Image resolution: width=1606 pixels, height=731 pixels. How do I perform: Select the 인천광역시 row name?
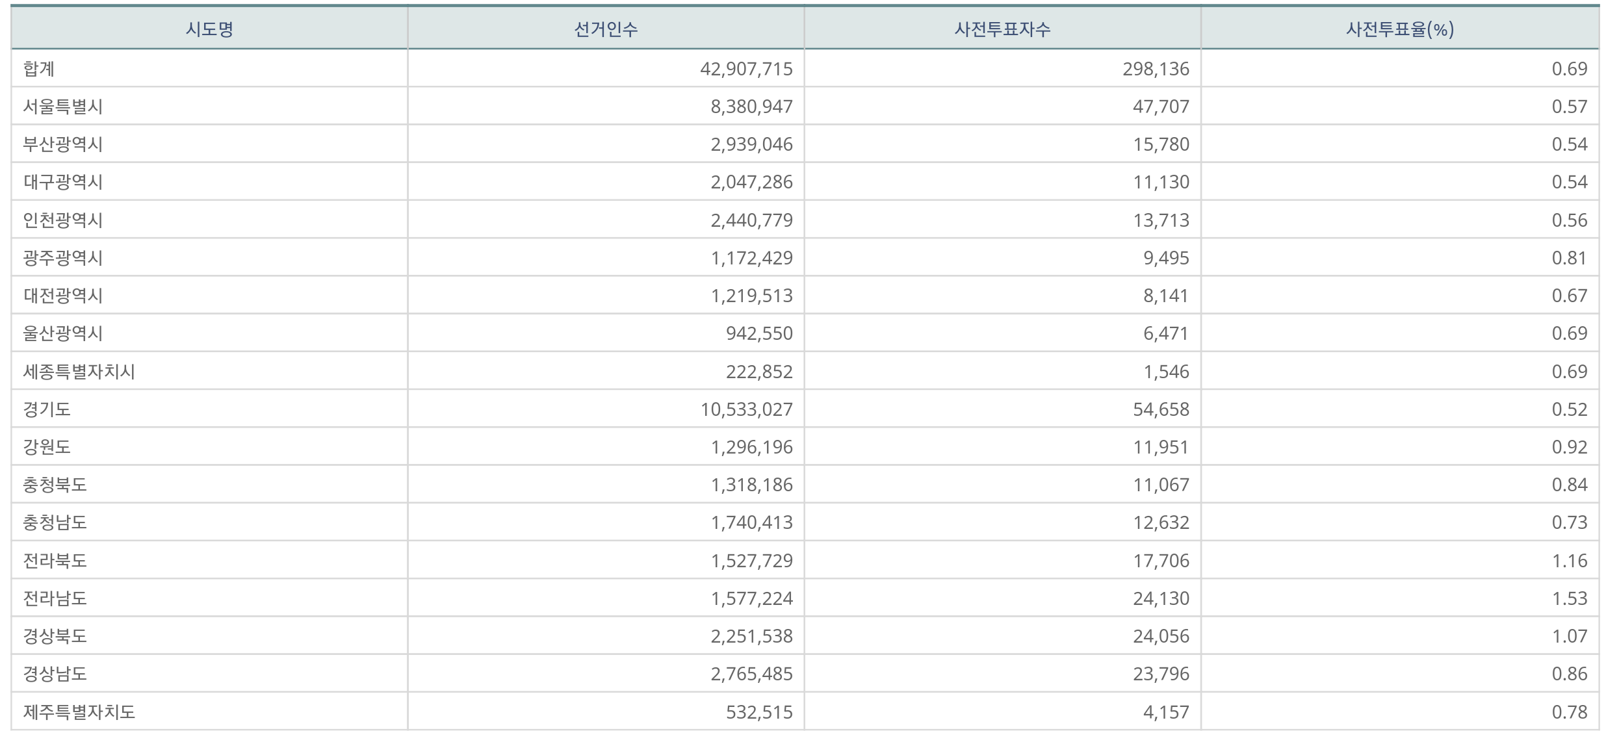(x=63, y=220)
